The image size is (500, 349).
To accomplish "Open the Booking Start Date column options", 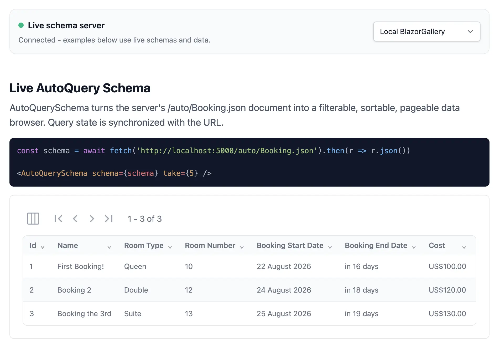I will (330, 247).
